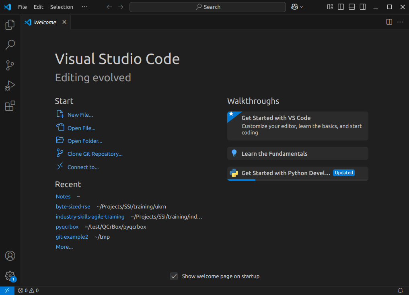Open the profile dropdown beside the search box
409x295 pixels.
tap(297, 7)
